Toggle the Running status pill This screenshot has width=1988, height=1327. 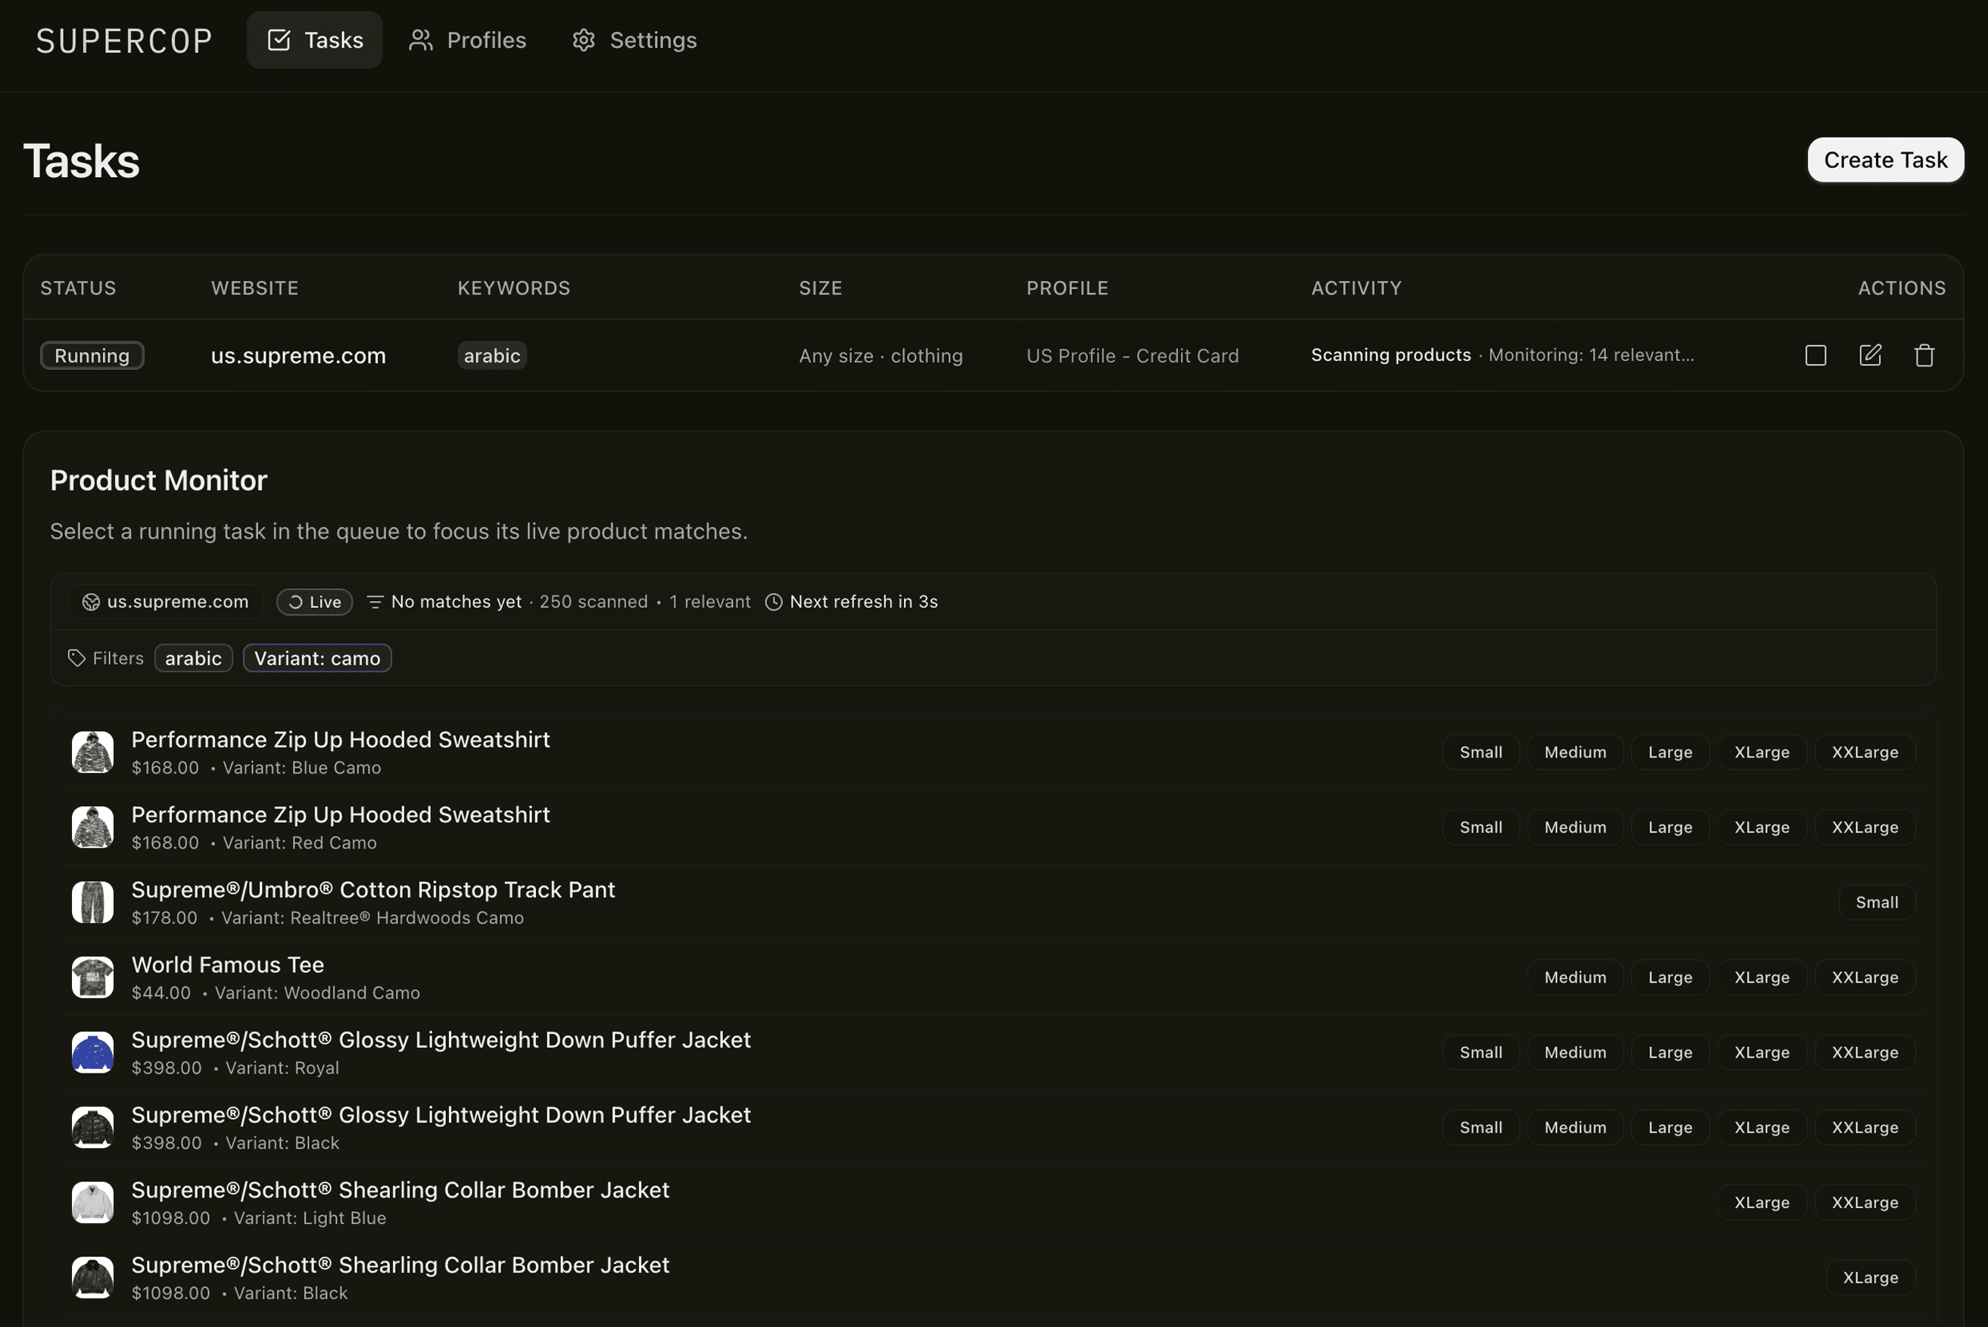pyautogui.click(x=92, y=356)
